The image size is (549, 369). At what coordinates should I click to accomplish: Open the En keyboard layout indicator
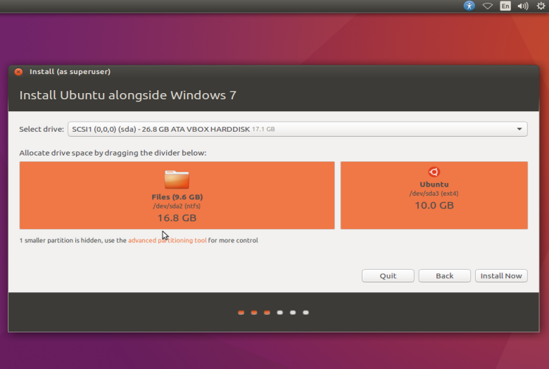coord(505,6)
